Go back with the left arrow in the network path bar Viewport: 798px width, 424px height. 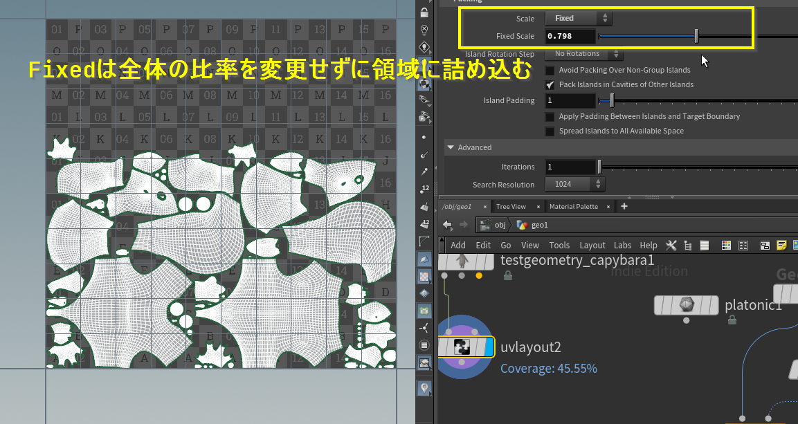[447, 225]
